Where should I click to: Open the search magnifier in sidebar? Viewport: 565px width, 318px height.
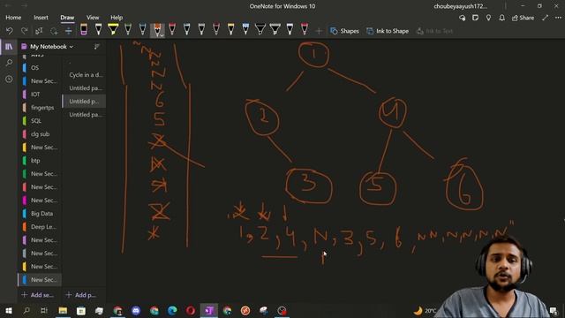point(9,63)
